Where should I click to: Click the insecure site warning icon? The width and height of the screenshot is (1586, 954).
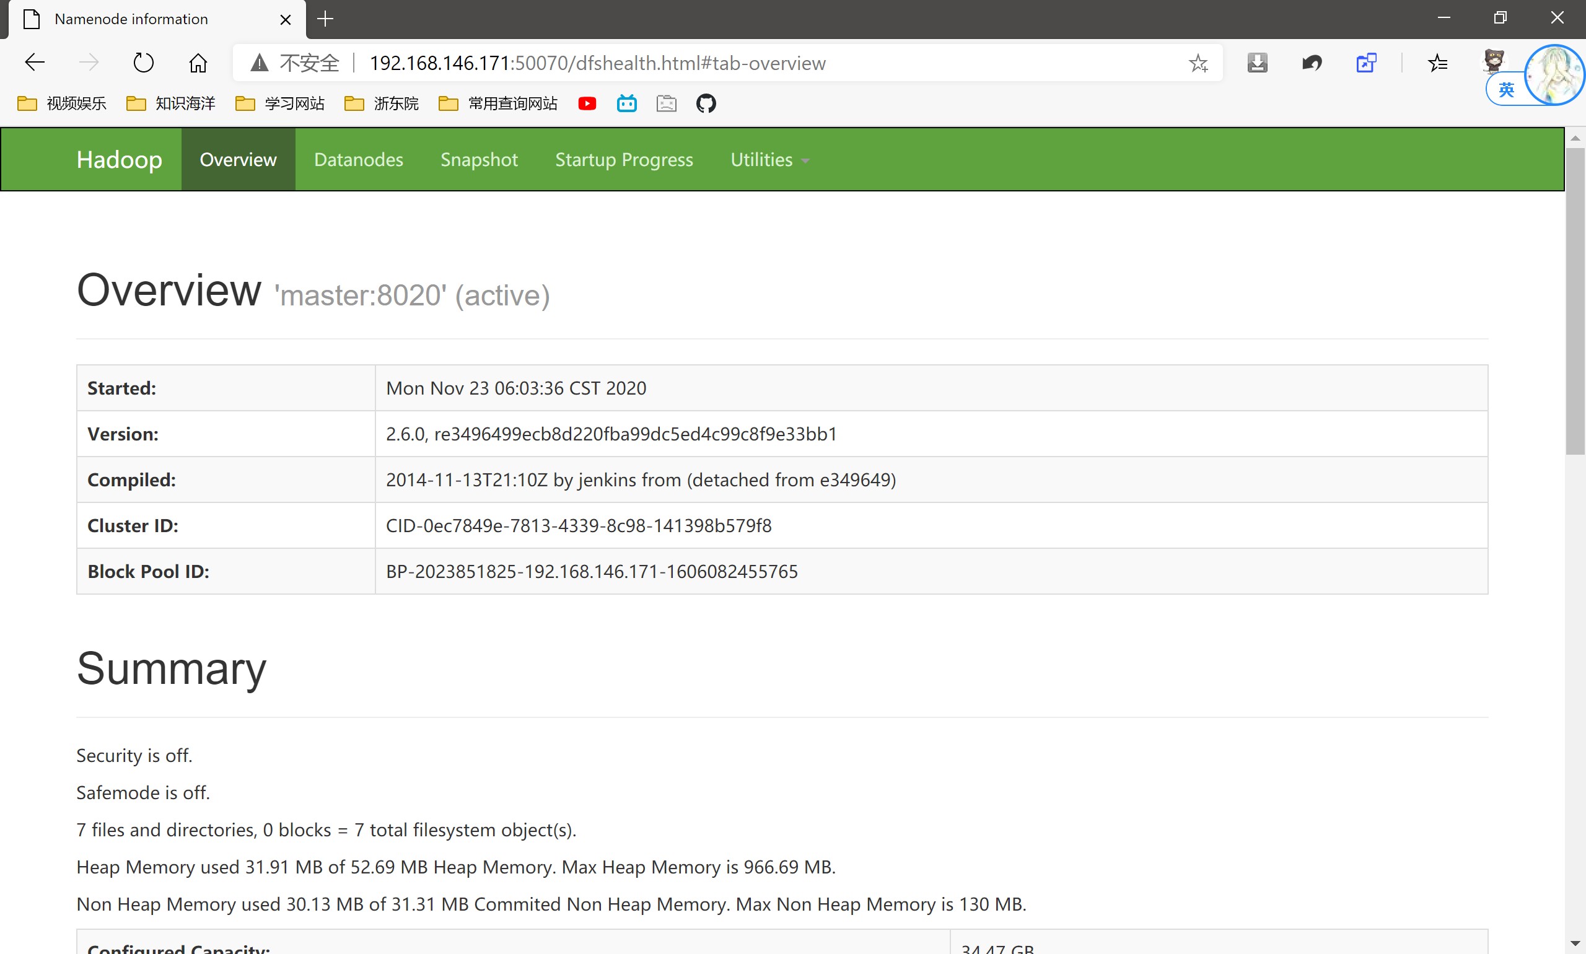259,63
